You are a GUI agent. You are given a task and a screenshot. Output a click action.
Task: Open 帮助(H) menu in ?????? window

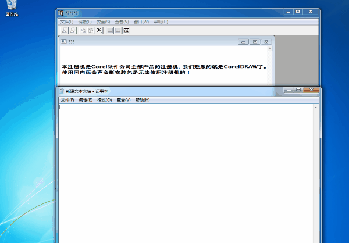click(161, 22)
